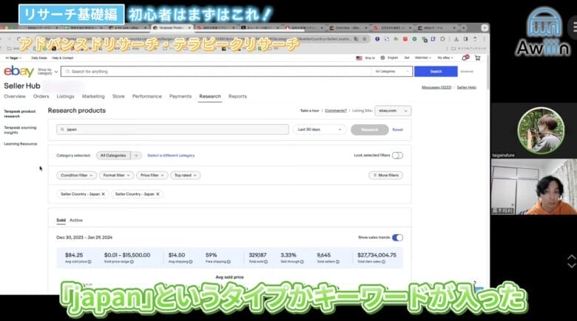Open Chrome three-dot menu
This screenshot has width=577, height=321.
coord(484,38)
